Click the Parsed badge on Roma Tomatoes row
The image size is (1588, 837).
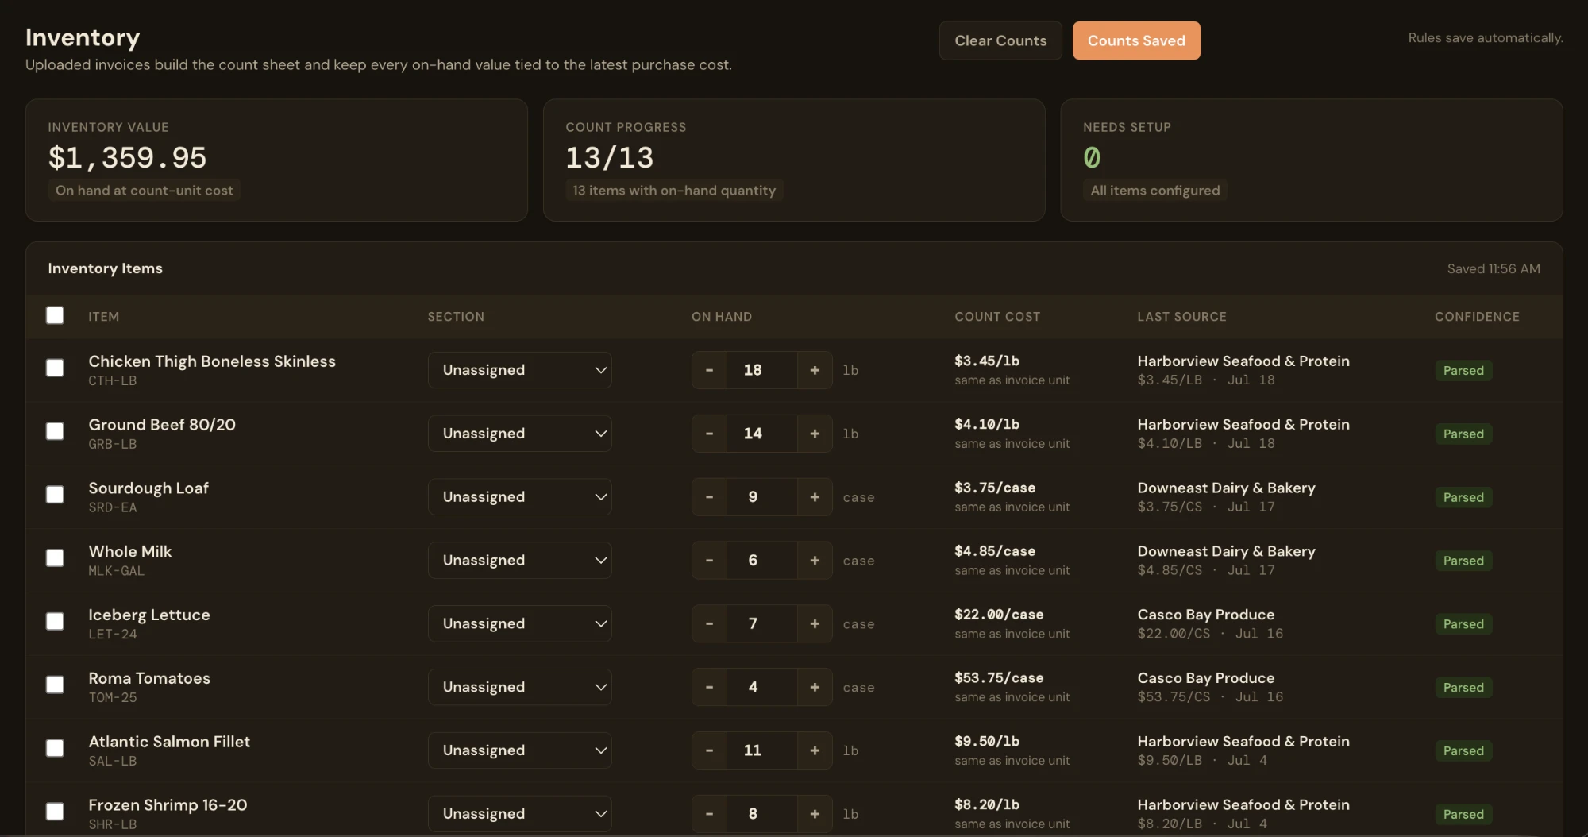tap(1463, 688)
